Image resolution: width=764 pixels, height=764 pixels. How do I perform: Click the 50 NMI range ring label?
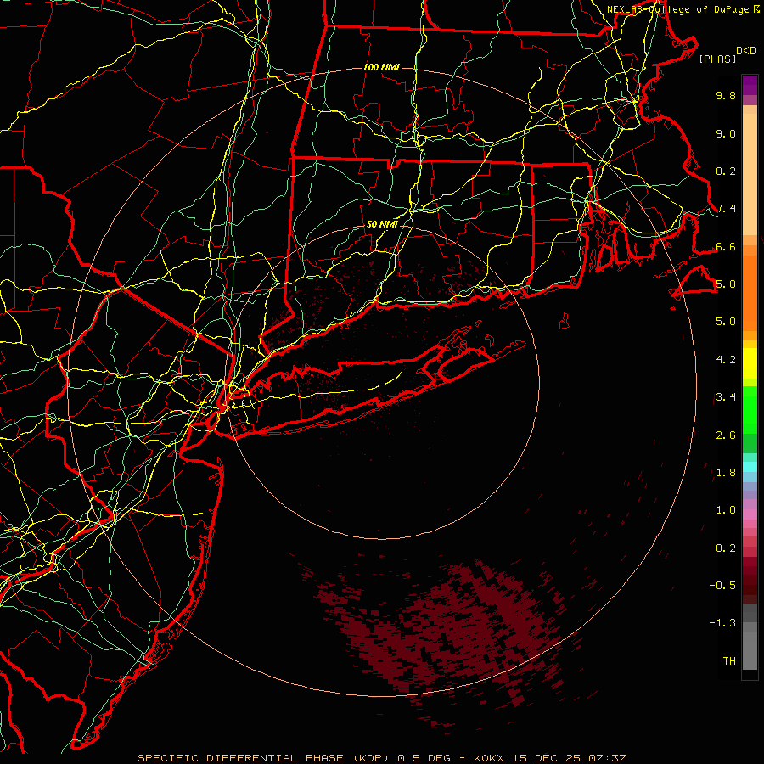tap(382, 225)
